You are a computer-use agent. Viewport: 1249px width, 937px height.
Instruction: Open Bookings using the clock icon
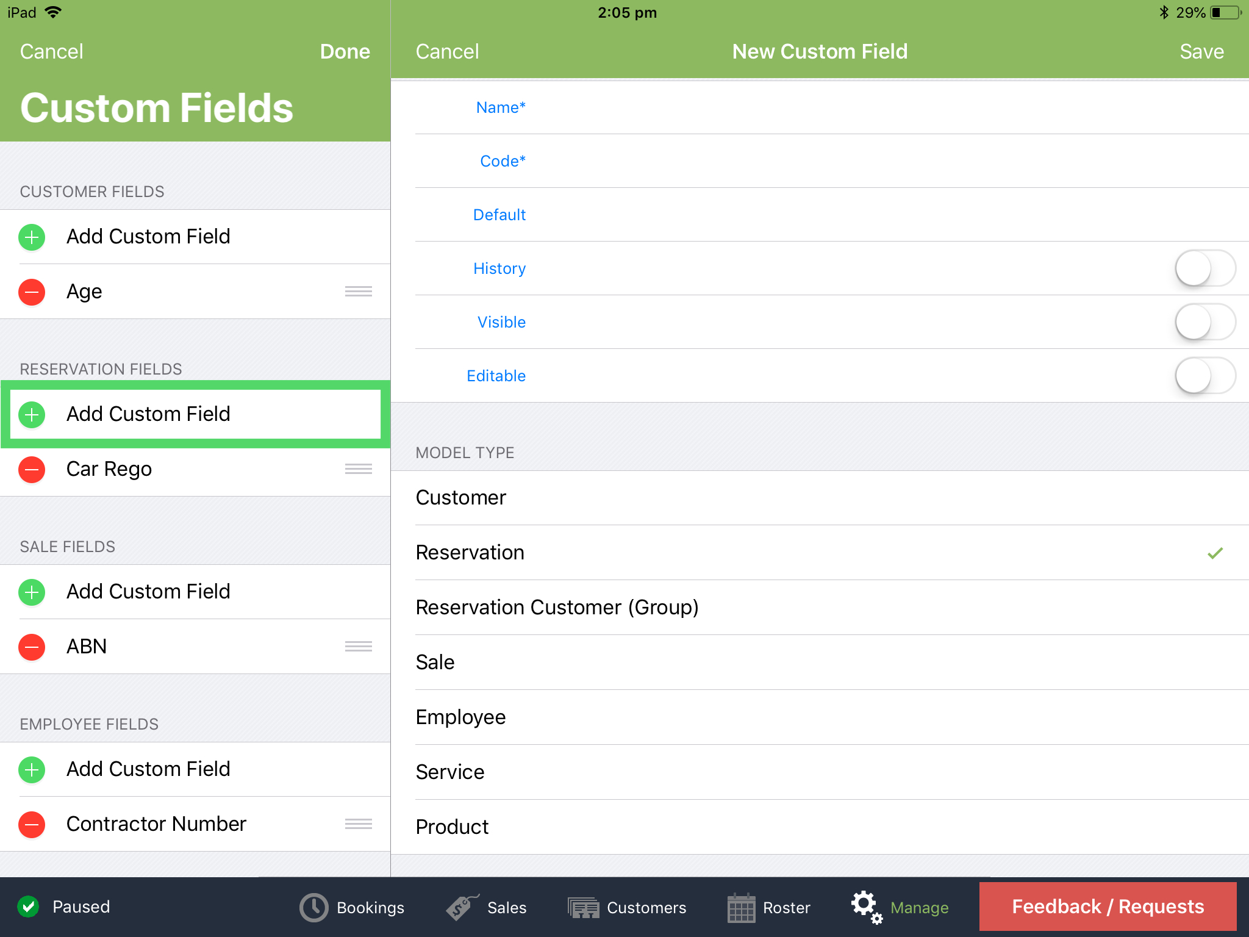pos(313,907)
